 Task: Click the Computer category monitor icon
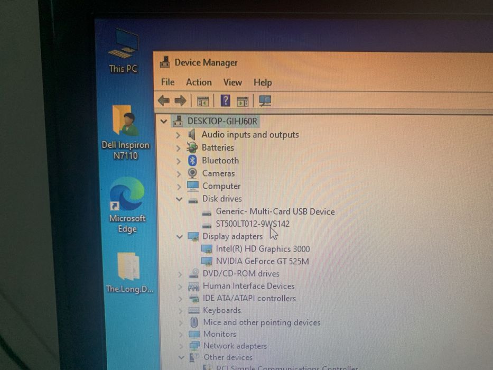point(193,186)
